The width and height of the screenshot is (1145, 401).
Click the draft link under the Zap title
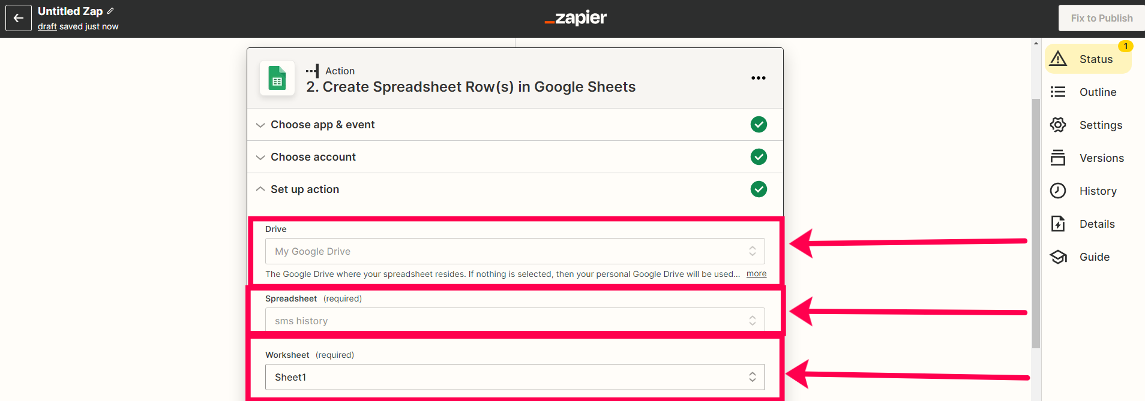47,26
